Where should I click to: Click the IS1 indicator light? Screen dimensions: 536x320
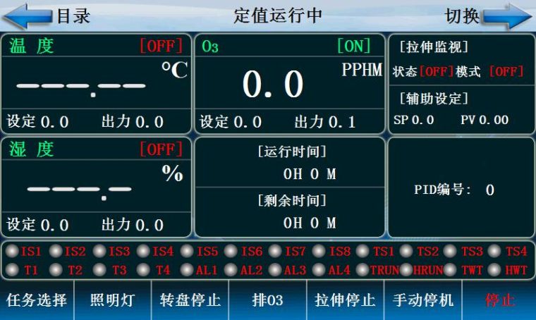point(12,251)
